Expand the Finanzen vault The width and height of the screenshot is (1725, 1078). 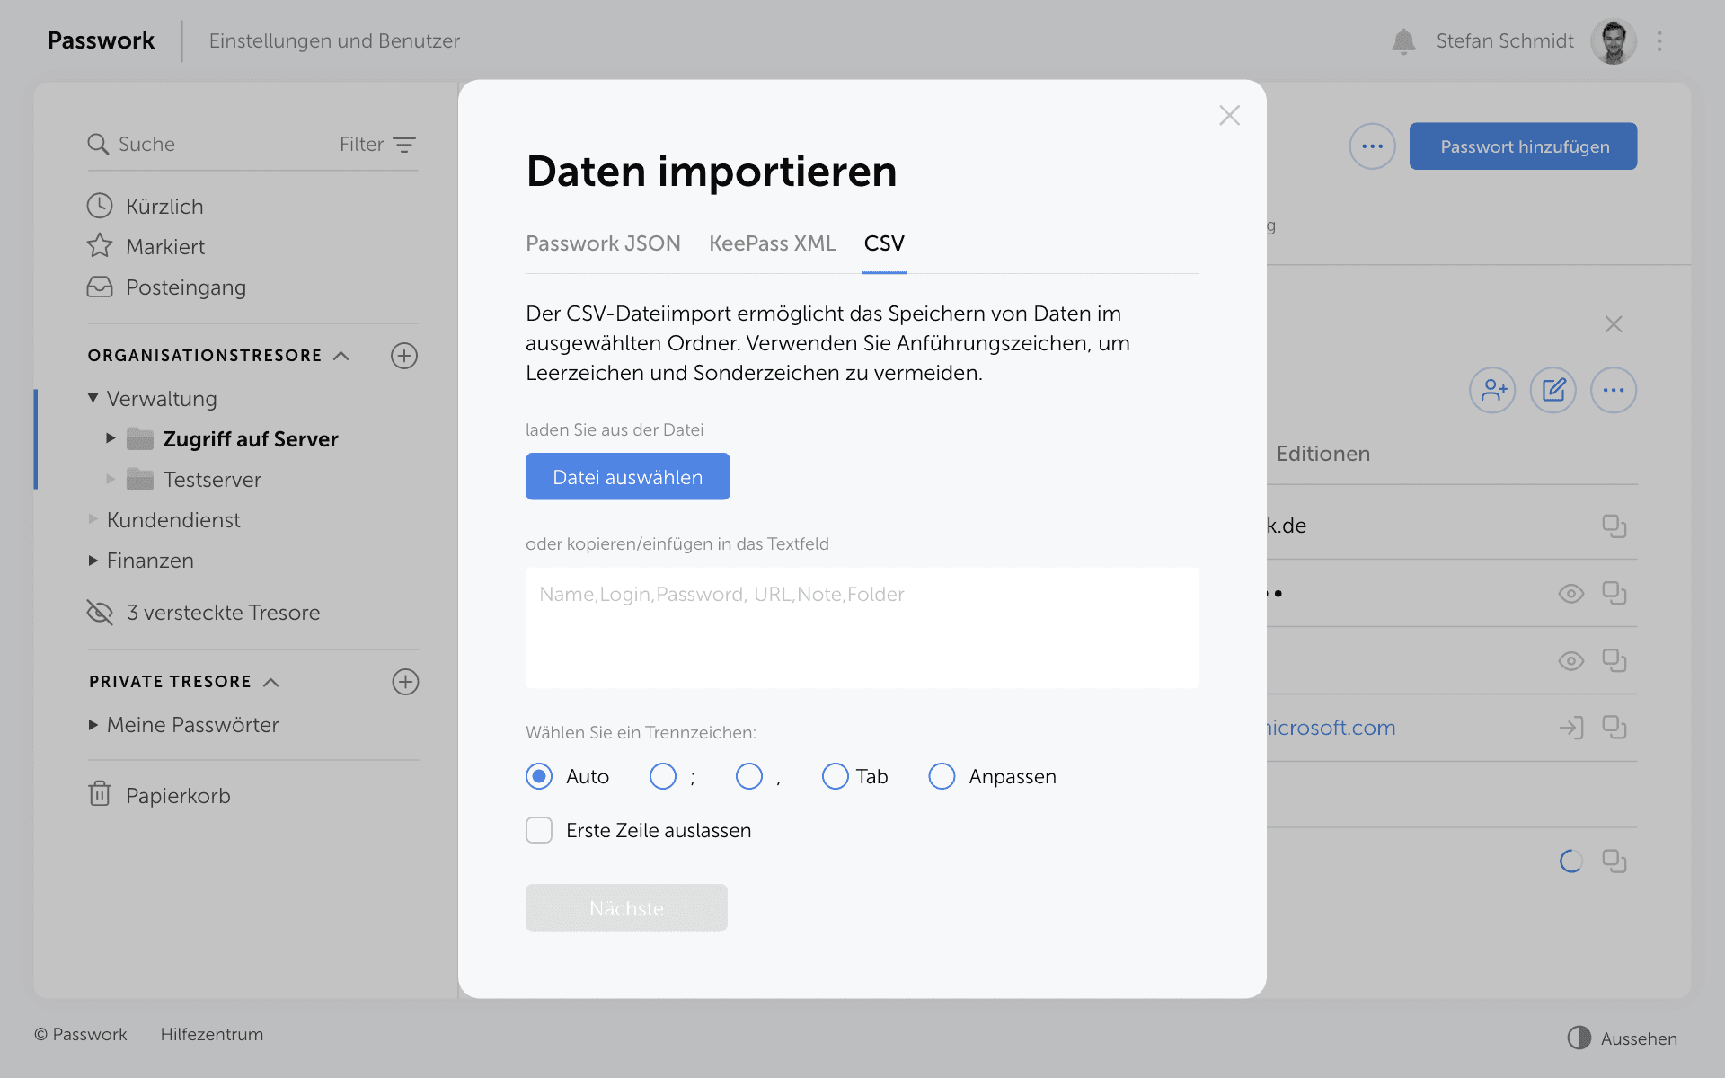click(93, 561)
